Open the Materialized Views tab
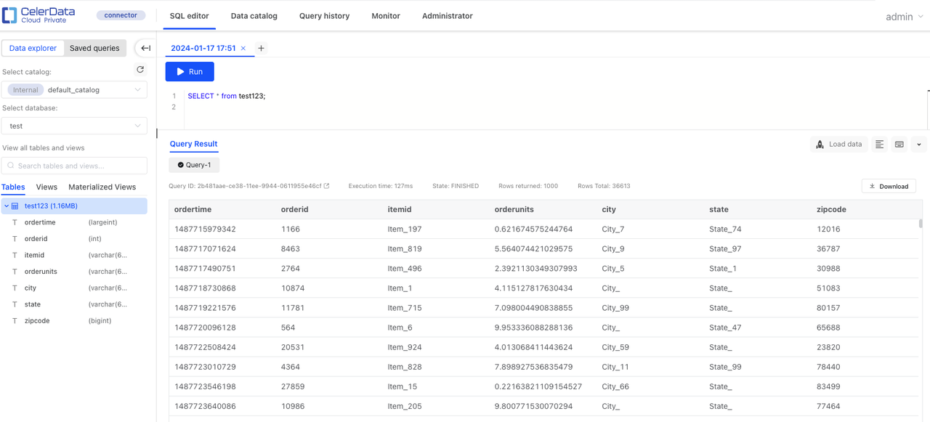 click(x=102, y=187)
